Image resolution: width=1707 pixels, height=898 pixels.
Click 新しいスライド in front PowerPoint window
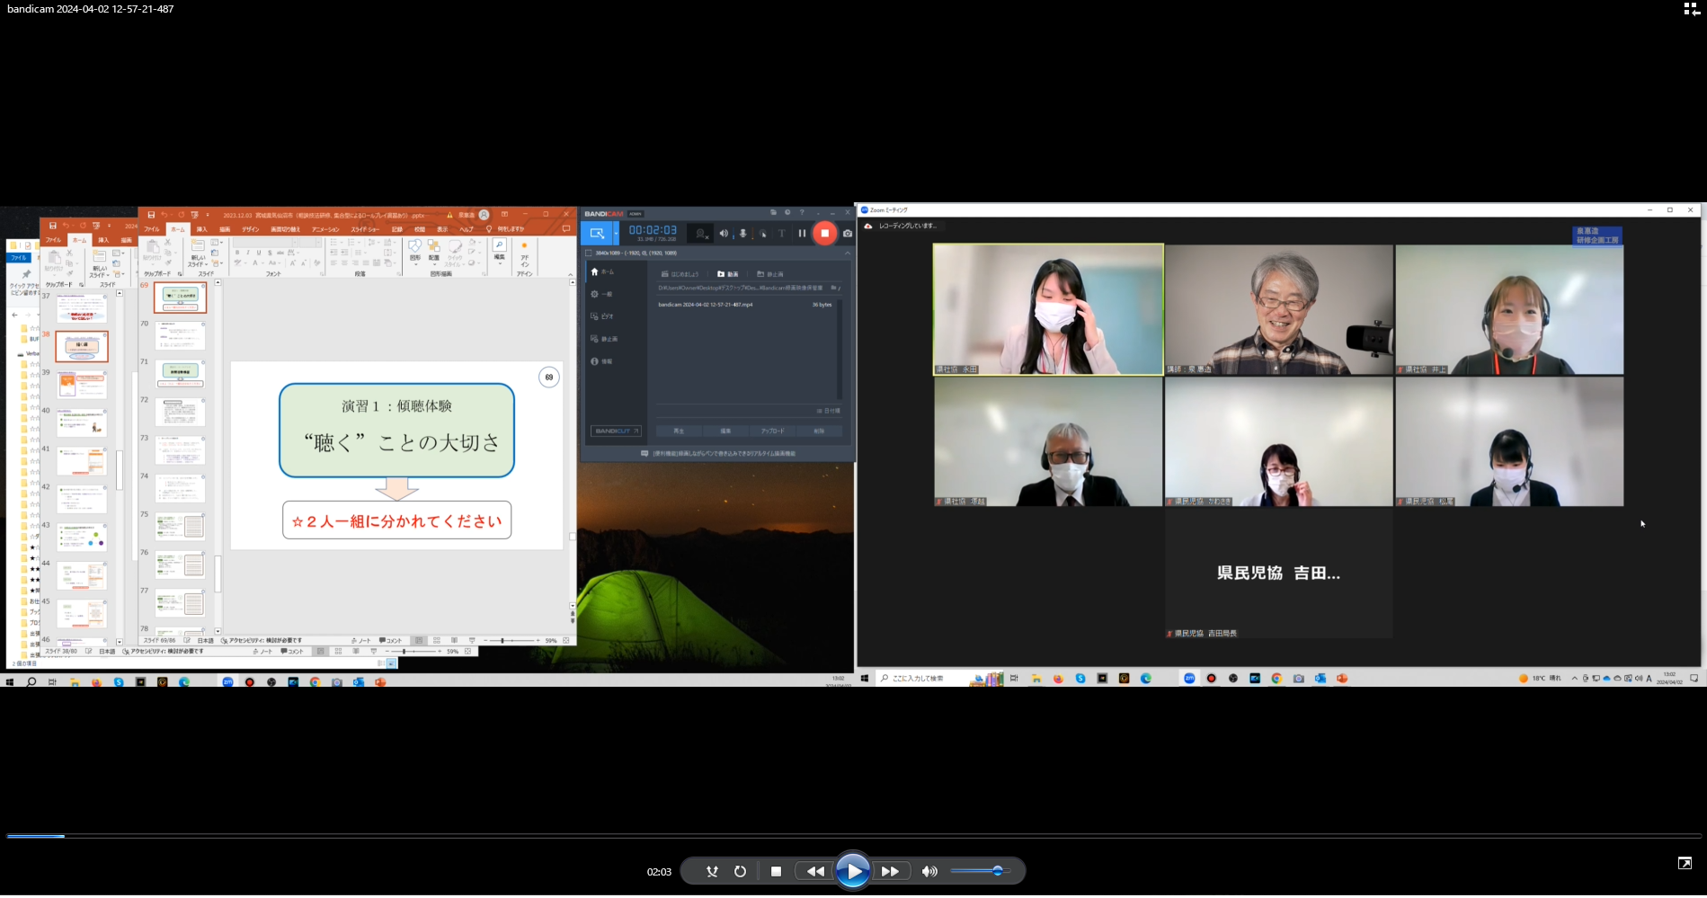click(199, 253)
